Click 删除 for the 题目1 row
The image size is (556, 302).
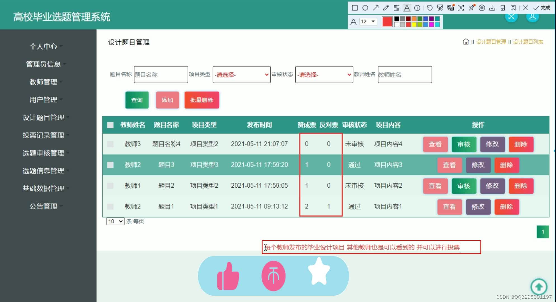point(506,207)
